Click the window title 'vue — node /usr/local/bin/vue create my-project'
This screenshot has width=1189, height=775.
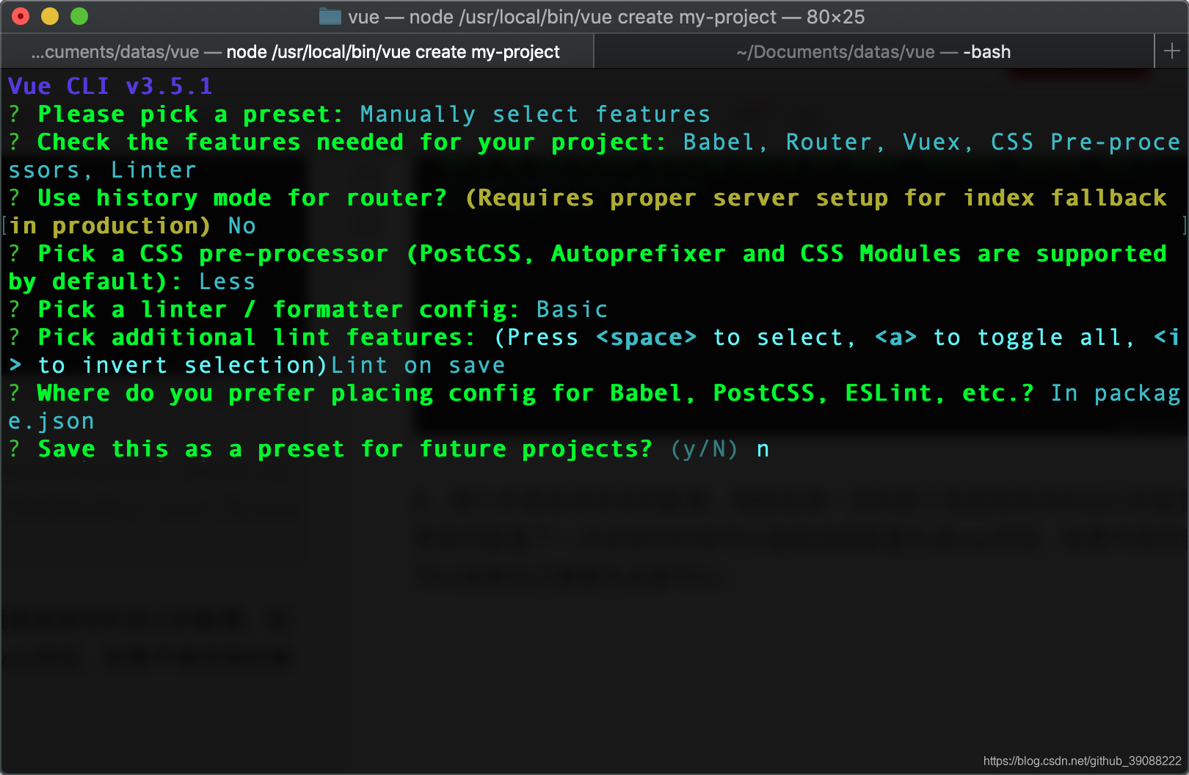click(x=562, y=17)
